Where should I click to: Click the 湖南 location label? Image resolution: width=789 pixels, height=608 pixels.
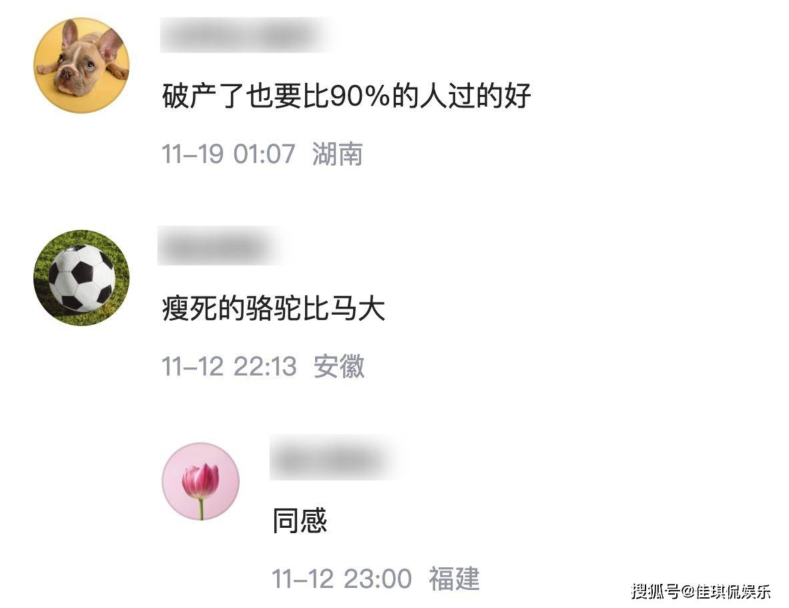[x=337, y=154]
